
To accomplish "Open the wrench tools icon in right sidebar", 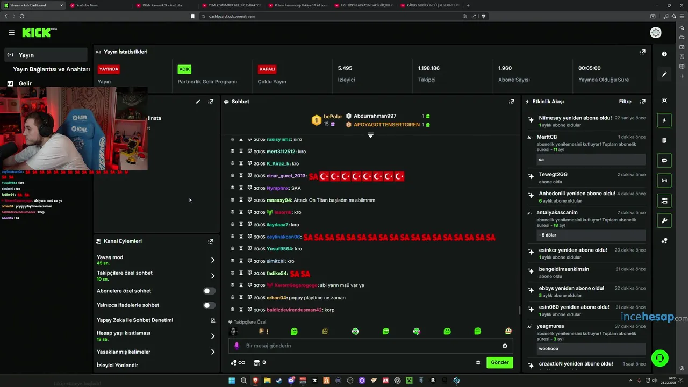I will point(664,220).
